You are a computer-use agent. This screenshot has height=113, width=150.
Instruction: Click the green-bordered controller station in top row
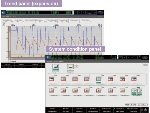pos(98,79)
